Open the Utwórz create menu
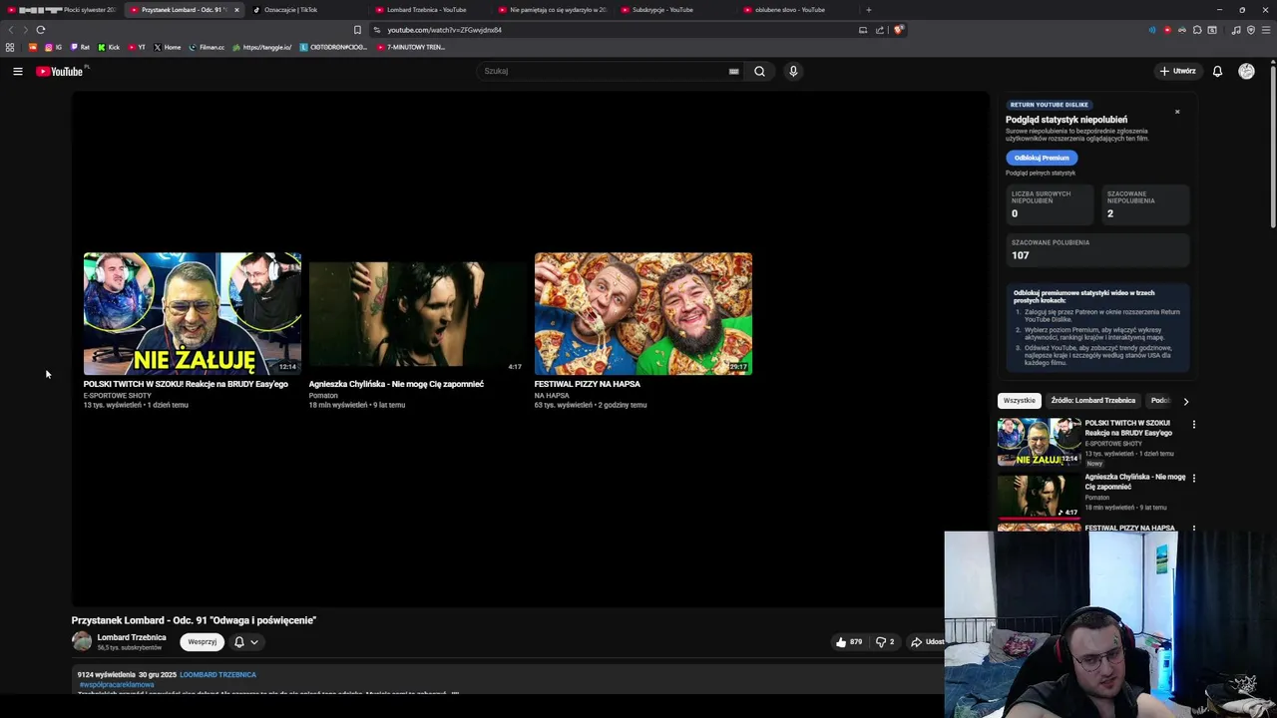 [1177, 71]
